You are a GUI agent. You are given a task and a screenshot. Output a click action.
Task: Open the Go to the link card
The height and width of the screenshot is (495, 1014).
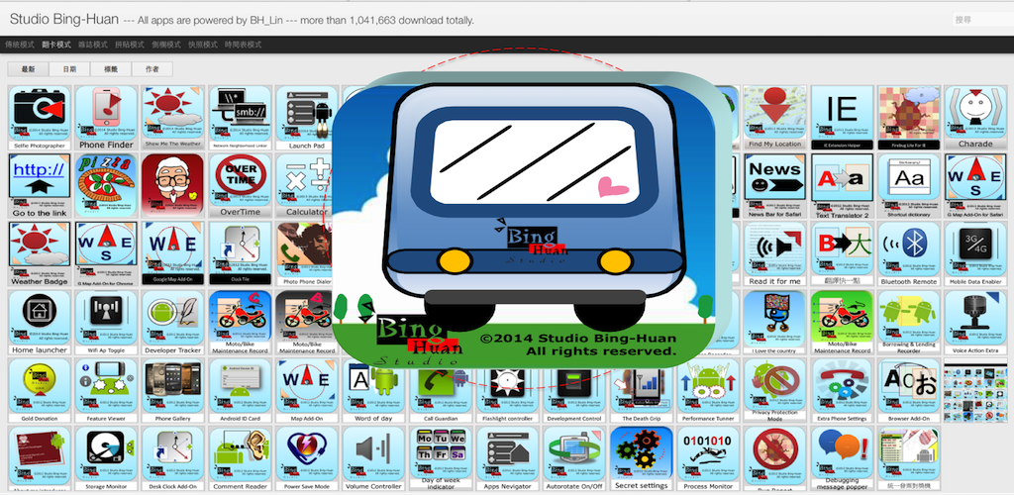point(40,185)
